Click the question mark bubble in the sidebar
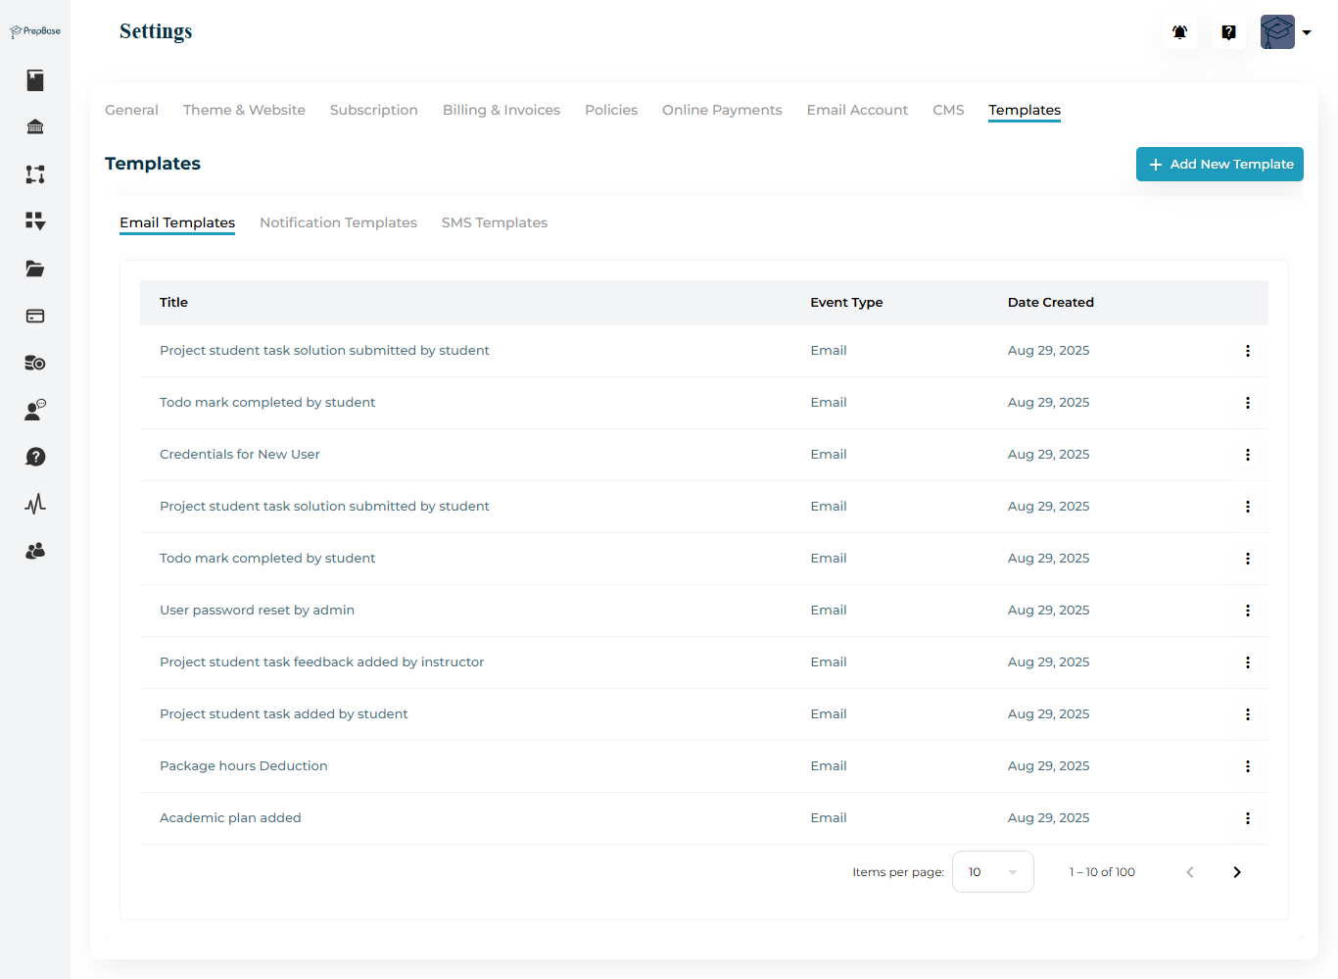This screenshot has width=1338, height=979. pos(35,457)
